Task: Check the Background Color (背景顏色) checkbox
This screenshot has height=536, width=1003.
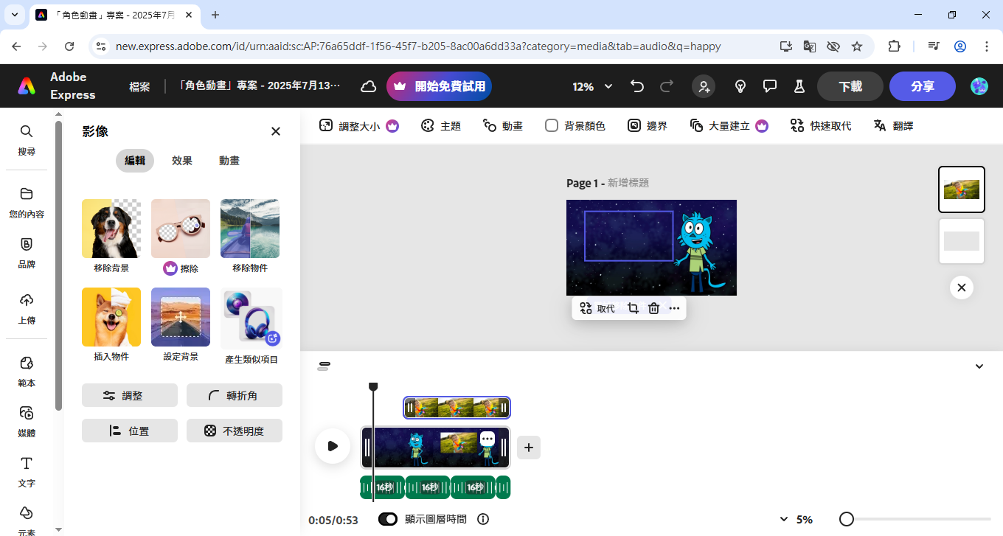Action: point(552,126)
